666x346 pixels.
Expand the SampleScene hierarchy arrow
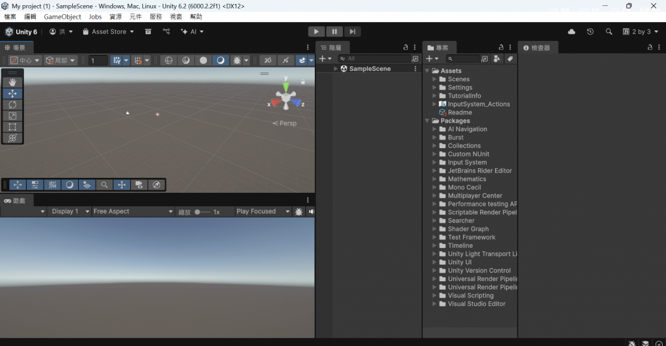click(336, 69)
